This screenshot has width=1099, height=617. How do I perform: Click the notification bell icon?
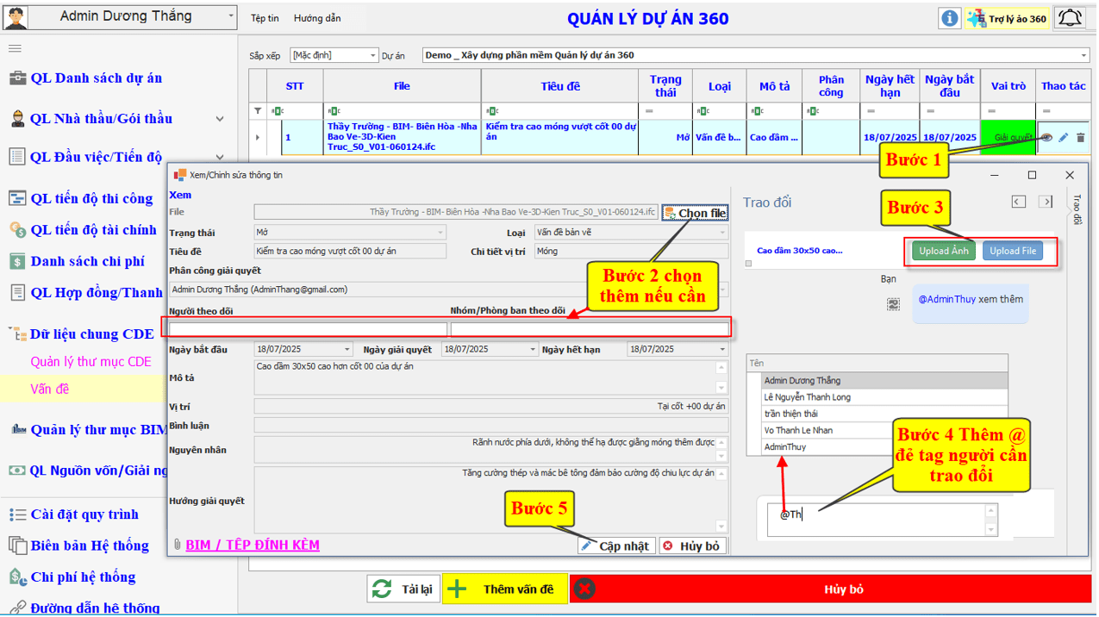[1070, 18]
